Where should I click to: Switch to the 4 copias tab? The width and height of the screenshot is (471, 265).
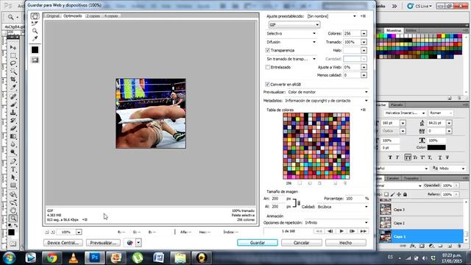click(x=111, y=16)
